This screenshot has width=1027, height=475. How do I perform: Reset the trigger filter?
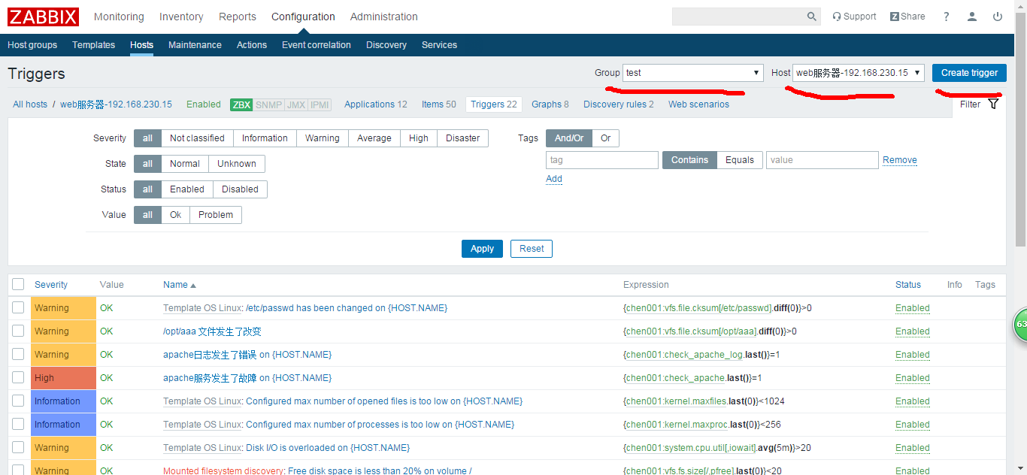tap(532, 249)
